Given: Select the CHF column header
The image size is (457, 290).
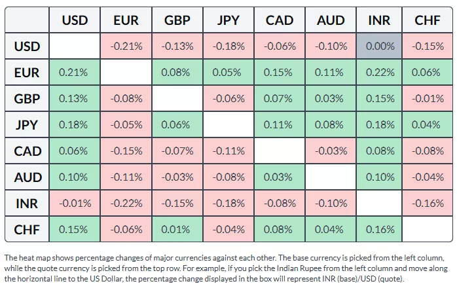Looking at the screenshot, I should (428, 20).
